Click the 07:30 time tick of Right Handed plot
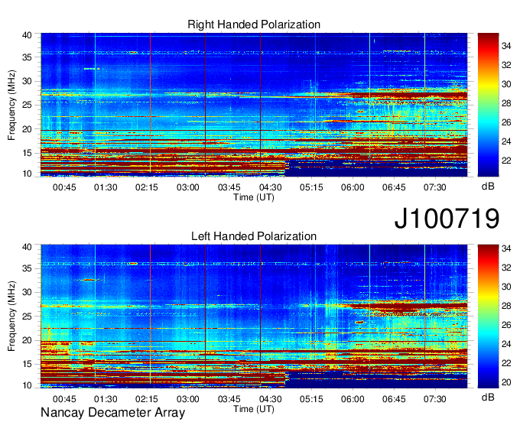The width and height of the screenshot is (520, 422). 435,187
